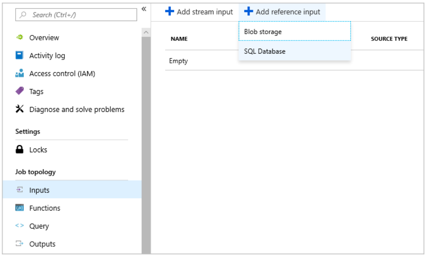Click the Functions icon in Job topology
The height and width of the screenshot is (257, 427).
(19, 208)
